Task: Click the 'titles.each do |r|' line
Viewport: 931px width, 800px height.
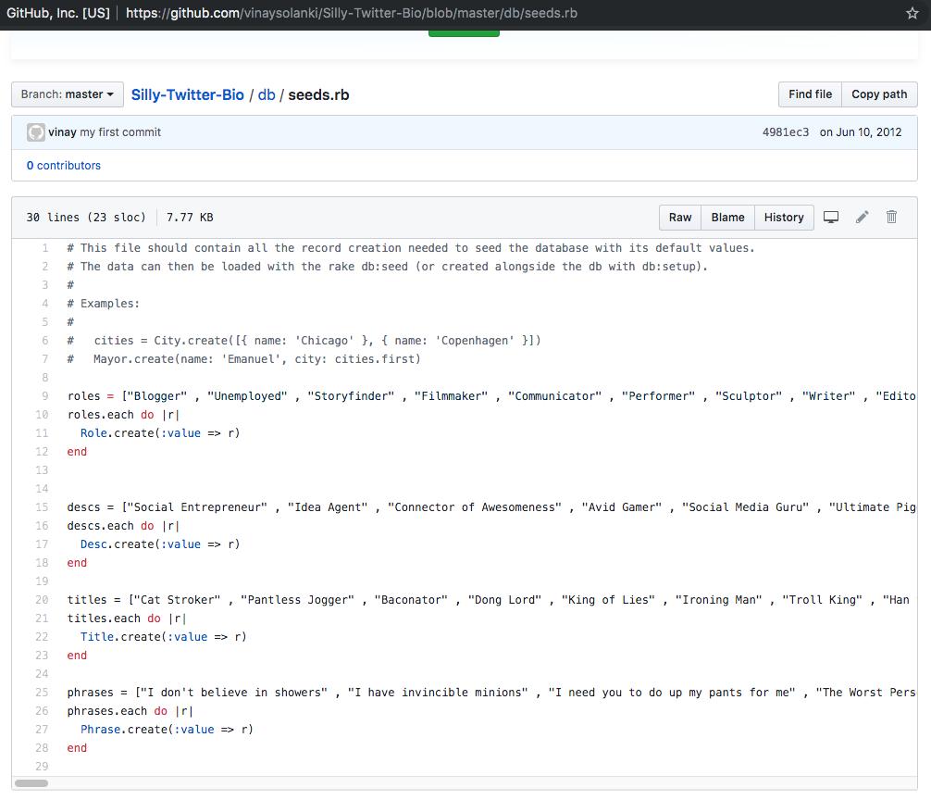Action: click(127, 619)
